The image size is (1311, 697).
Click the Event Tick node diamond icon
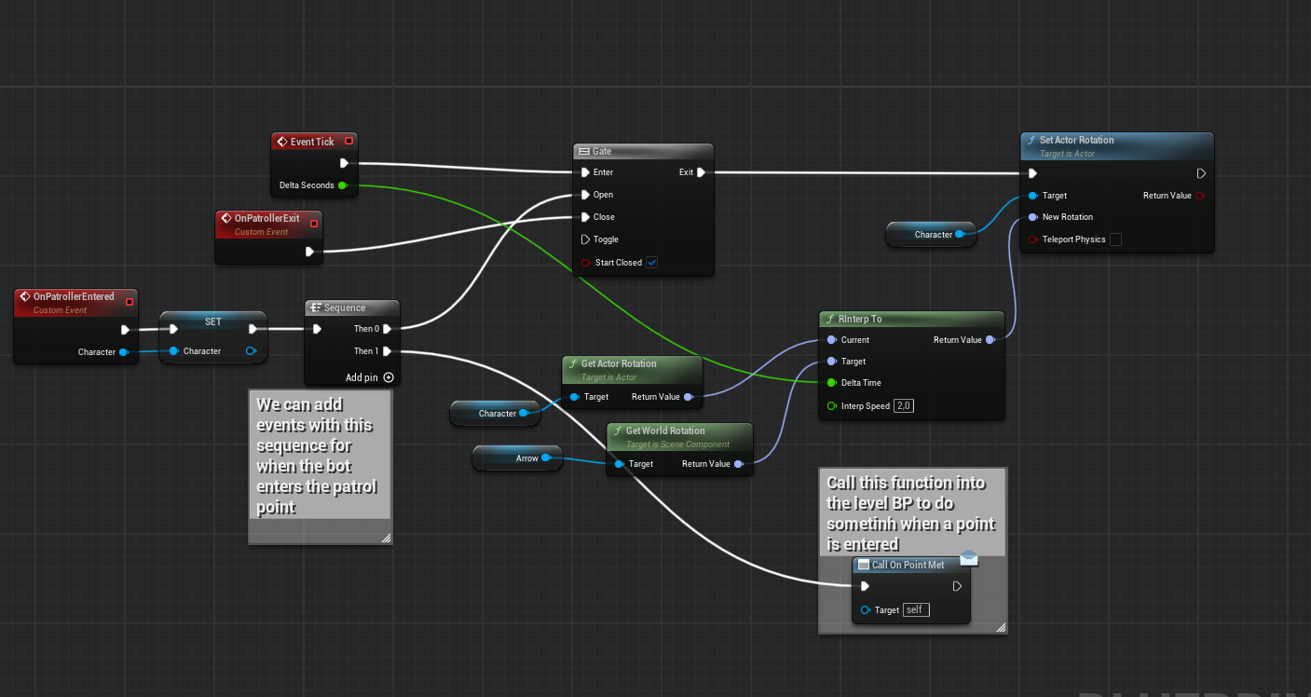coord(282,141)
